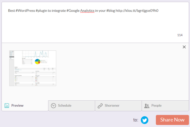The width and height of the screenshot is (190, 127).
Task: Select the analytics dashboard preview thumbnail
Action: [33, 68]
